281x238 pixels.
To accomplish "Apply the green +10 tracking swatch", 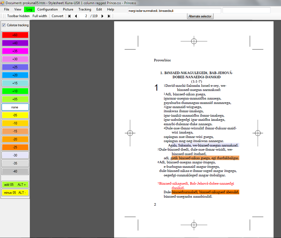I will (x=15, y=91).
